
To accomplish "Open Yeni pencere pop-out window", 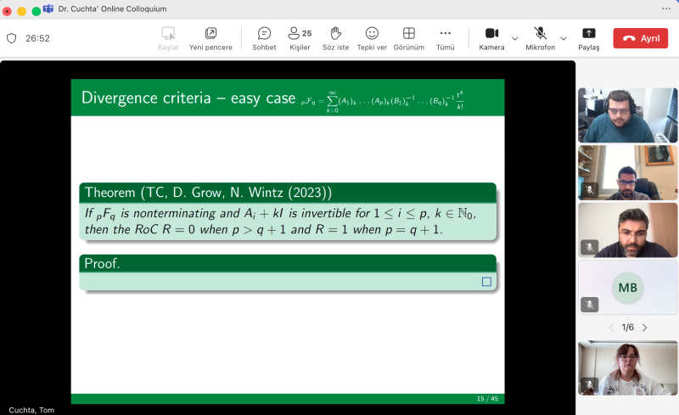I will [210, 38].
